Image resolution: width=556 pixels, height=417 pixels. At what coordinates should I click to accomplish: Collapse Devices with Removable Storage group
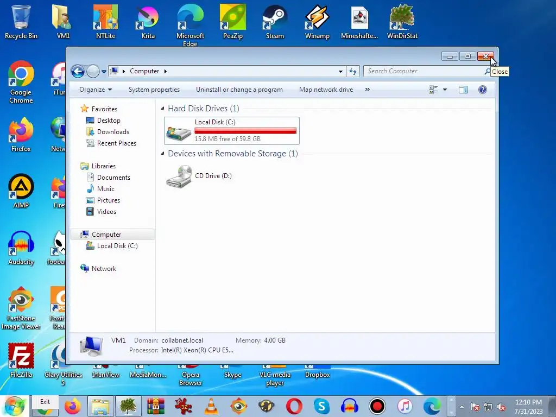[x=162, y=154]
